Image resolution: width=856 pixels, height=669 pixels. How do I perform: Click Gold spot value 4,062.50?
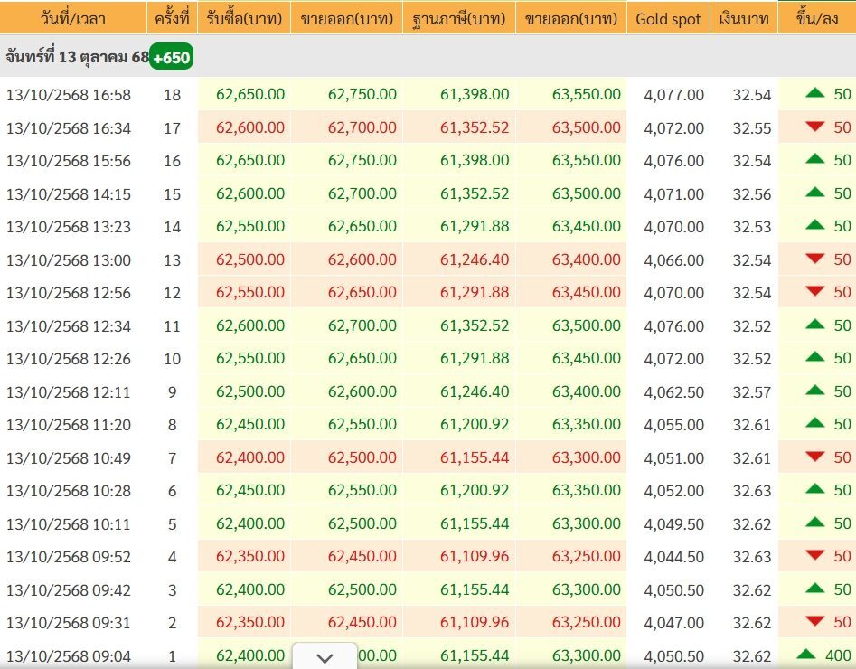(x=674, y=392)
